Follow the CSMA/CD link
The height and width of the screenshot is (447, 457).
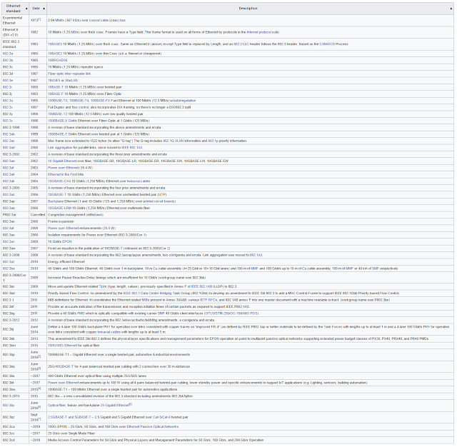pyautogui.click(x=327, y=44)
